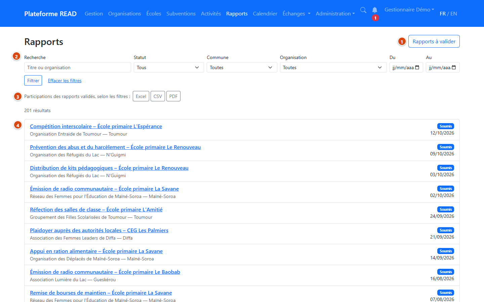Image resolution: width=484 pixels, height=302 pixels.
Task: Expand the Commune dropdown
Action: coord(242,67)
